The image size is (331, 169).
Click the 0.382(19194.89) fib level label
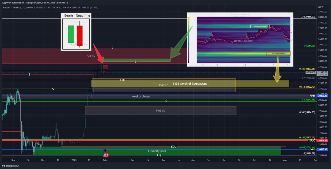pos(307,112)
